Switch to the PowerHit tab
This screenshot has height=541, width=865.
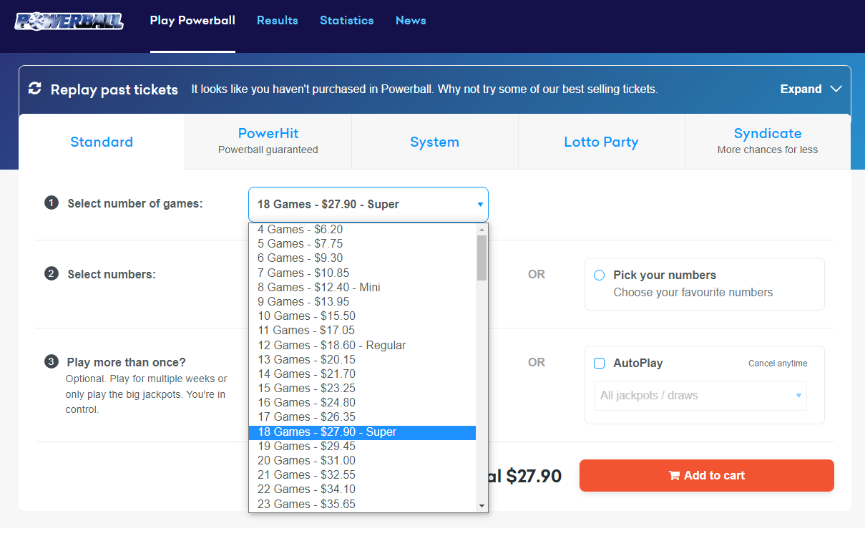click(268, 141)
